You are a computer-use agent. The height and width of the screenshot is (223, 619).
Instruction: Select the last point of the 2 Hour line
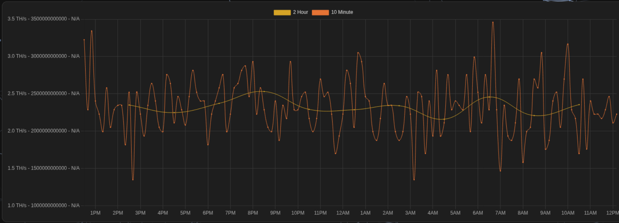click(x=579, y=105)
